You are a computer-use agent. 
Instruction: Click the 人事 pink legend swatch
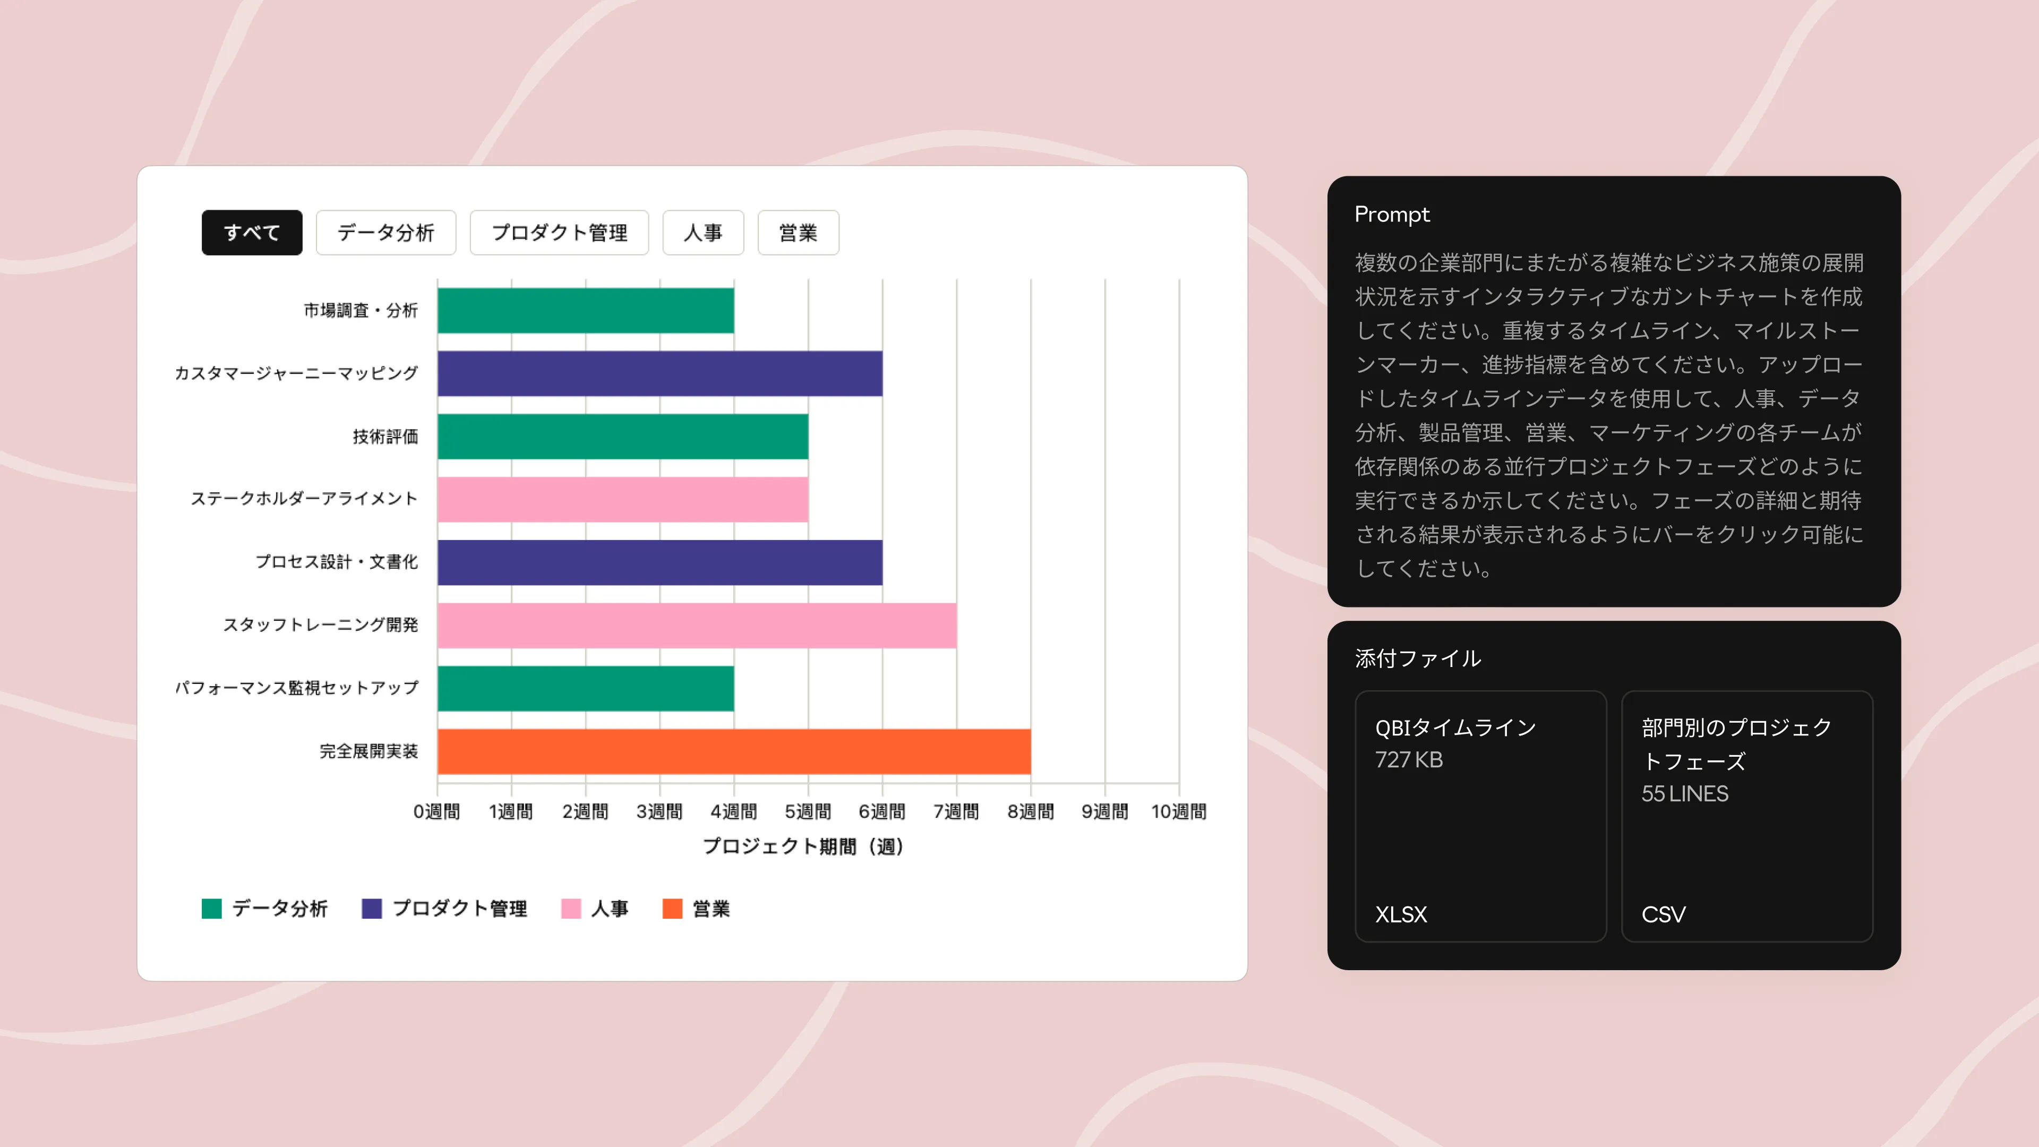tap(571, 909)
